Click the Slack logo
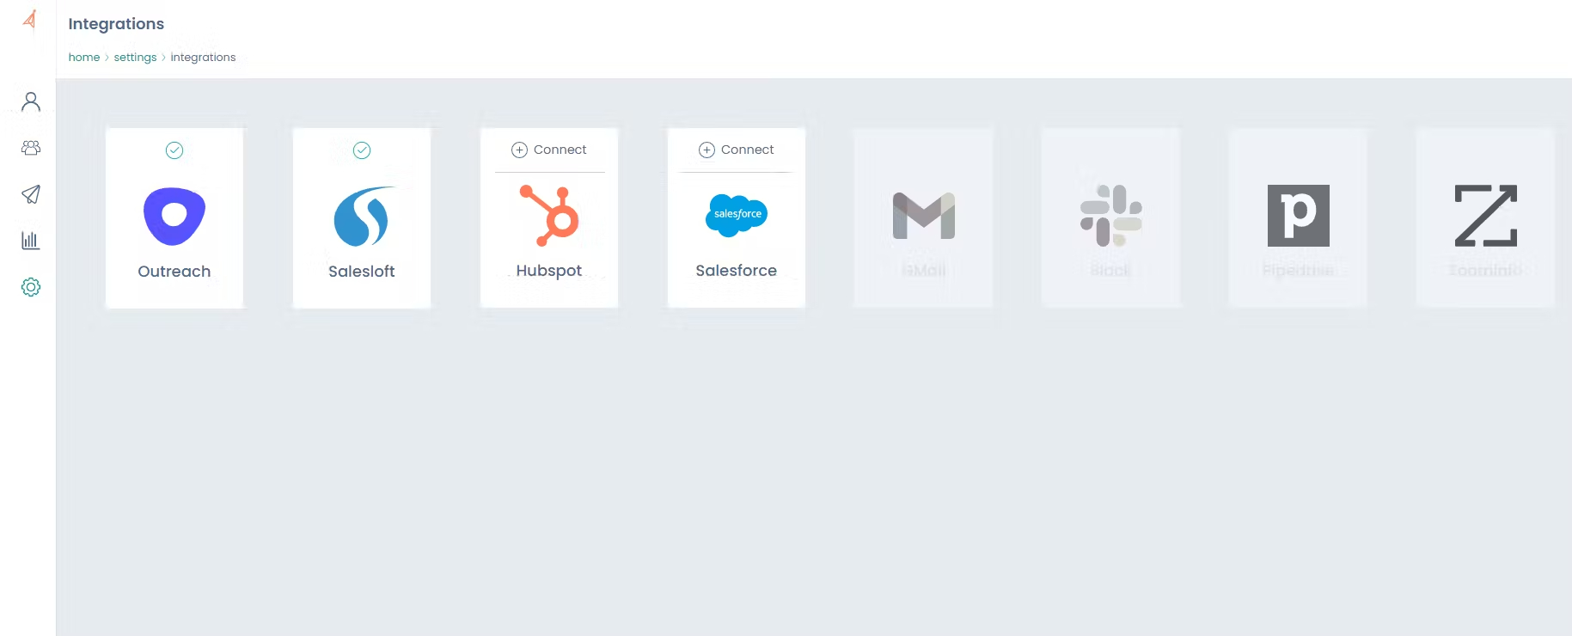Image resolution: width=1572 pixels, height=636 pixels. click(1111, 216)
